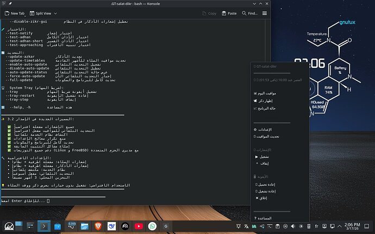Click the translate tray icon
The image size is (375, 234).
click(246, 226)
